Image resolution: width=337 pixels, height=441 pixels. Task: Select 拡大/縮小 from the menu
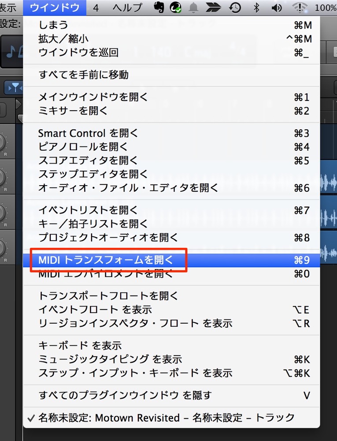pyautogui.click(x=171, y=39)
